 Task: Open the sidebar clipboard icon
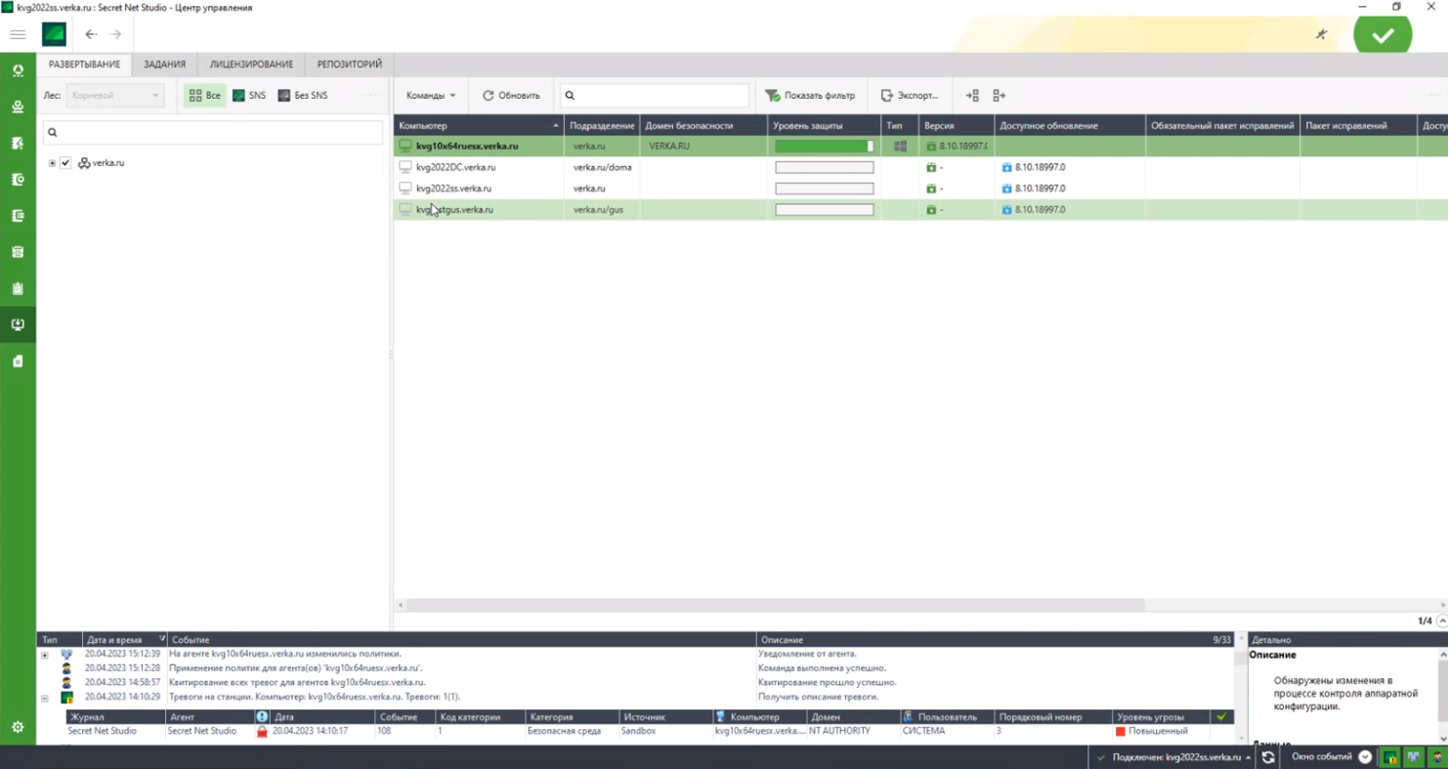pyautogui.click(x=18, y=288)
